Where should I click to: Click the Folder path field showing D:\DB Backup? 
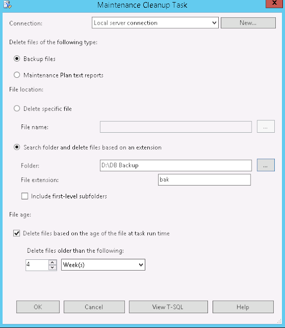[176, 166]
